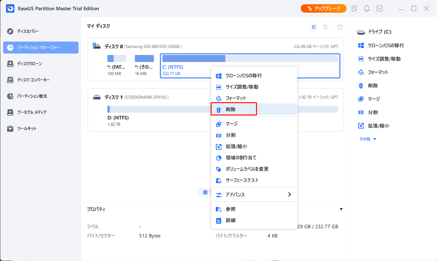The height and width of the screenshot is (261, 437).
Task: Open ツールキット in the sidebar
Action: pos(27,129)
